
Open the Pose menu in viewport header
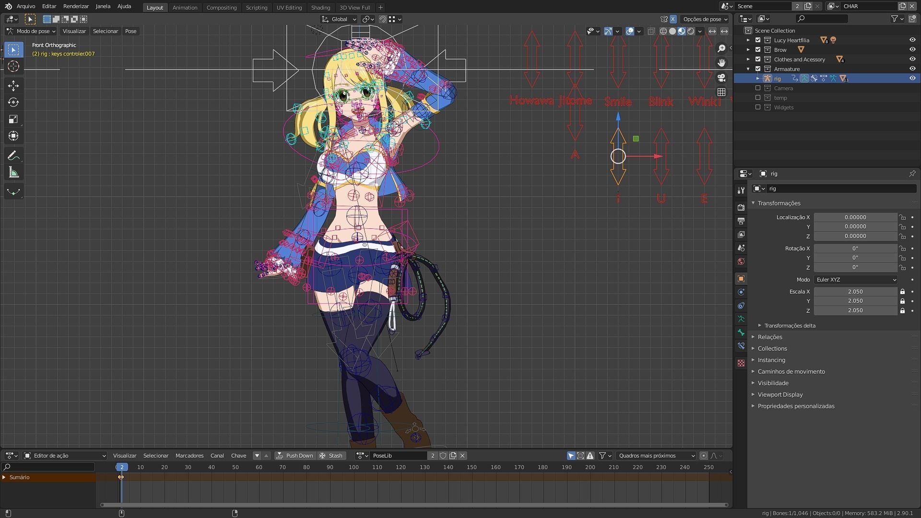tap(131, 31)
